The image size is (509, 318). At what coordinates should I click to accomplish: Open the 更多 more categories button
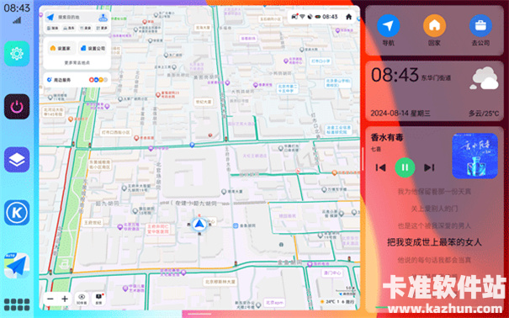pos(102,29)
